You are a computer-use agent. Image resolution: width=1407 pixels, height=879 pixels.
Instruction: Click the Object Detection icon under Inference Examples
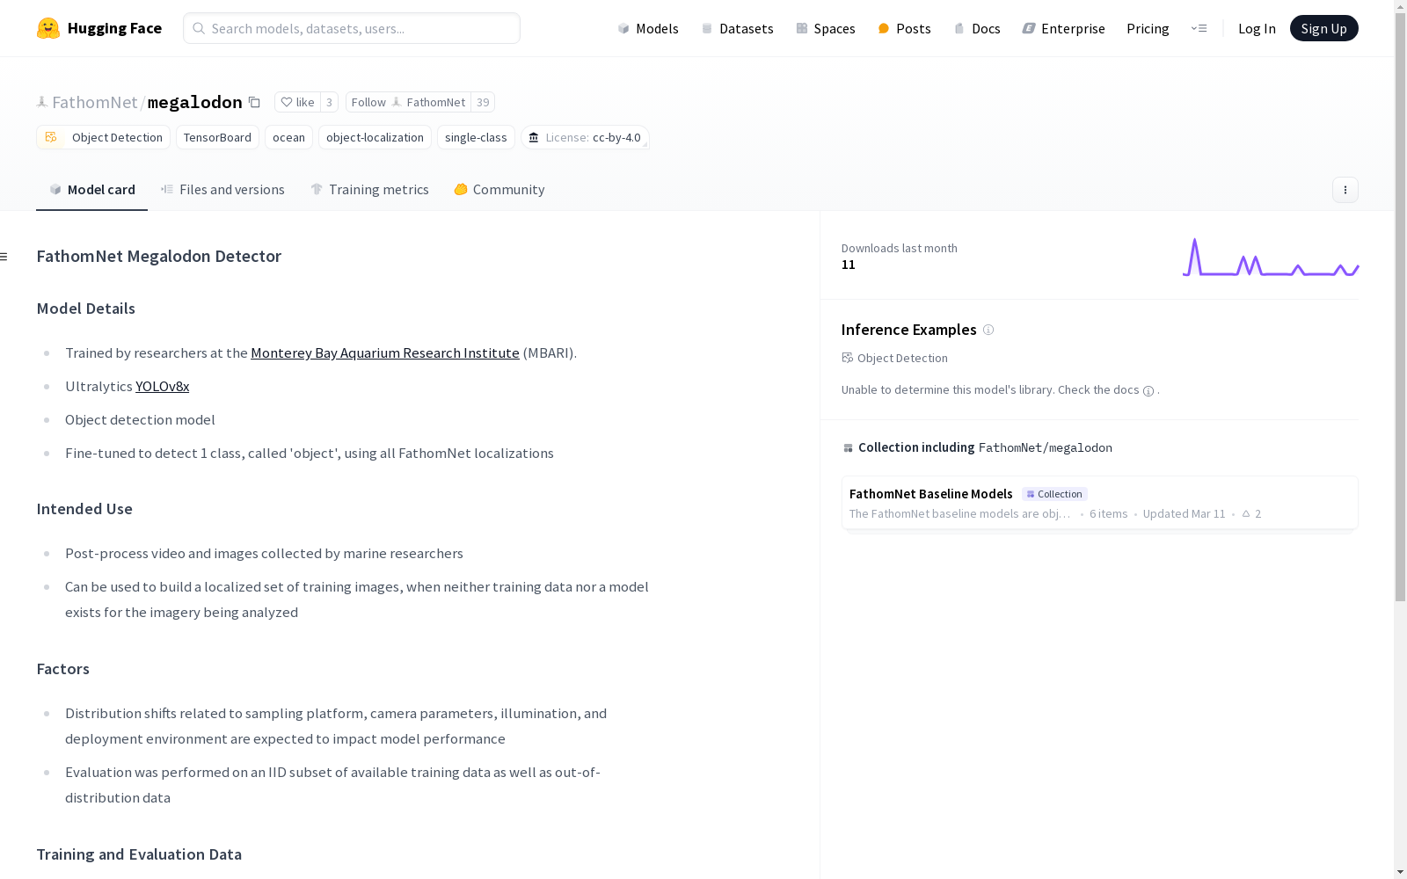pos(848,358)
